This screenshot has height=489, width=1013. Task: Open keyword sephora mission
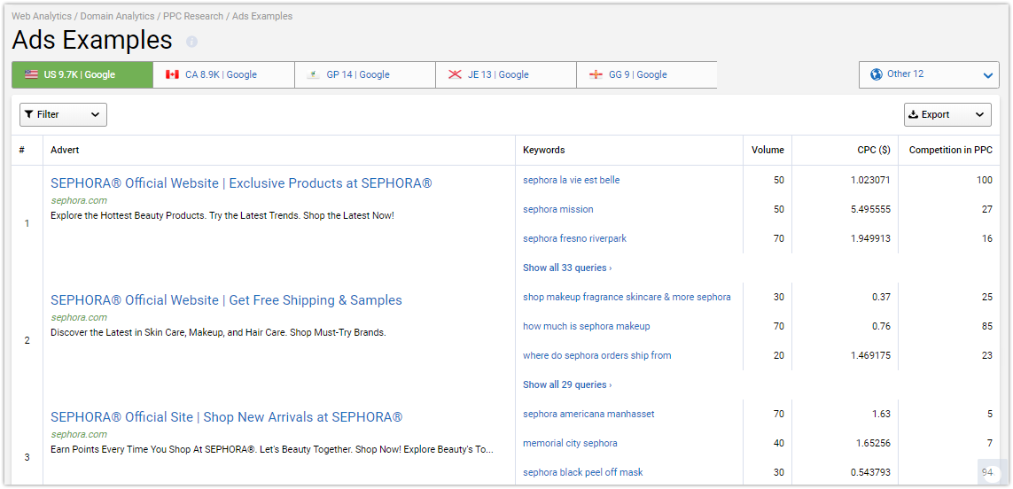point(558,209)
